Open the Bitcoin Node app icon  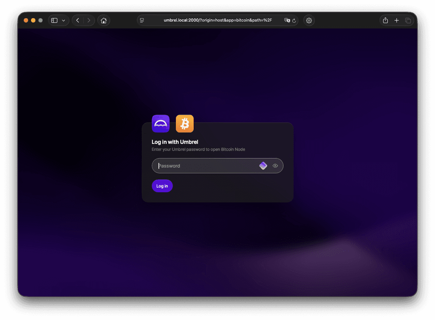point(184,123)
